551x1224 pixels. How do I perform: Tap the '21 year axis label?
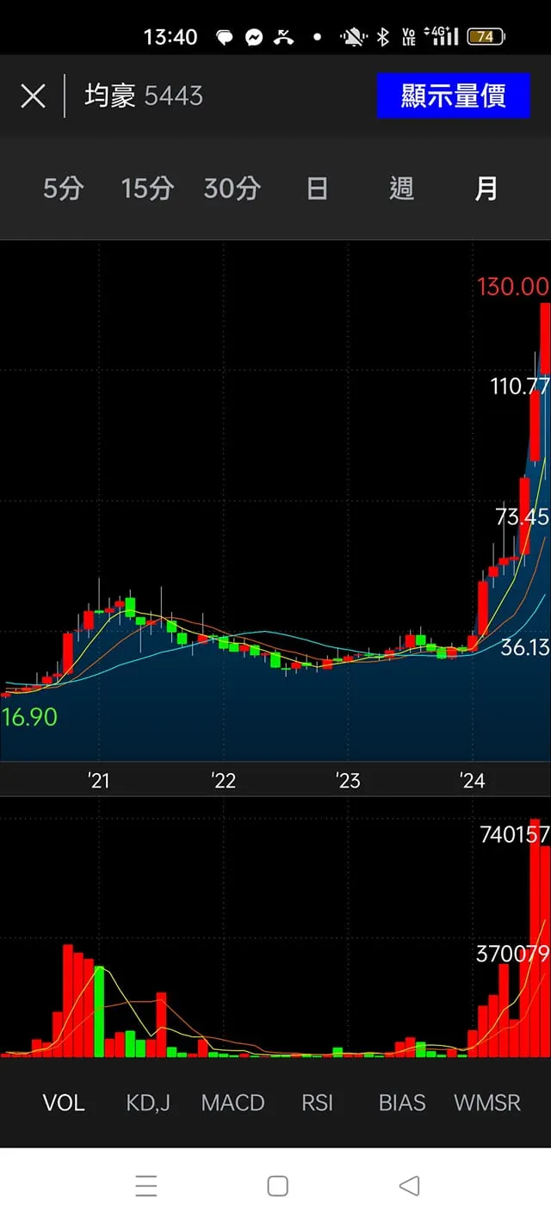pyautogui.click(x=99, y=781)
